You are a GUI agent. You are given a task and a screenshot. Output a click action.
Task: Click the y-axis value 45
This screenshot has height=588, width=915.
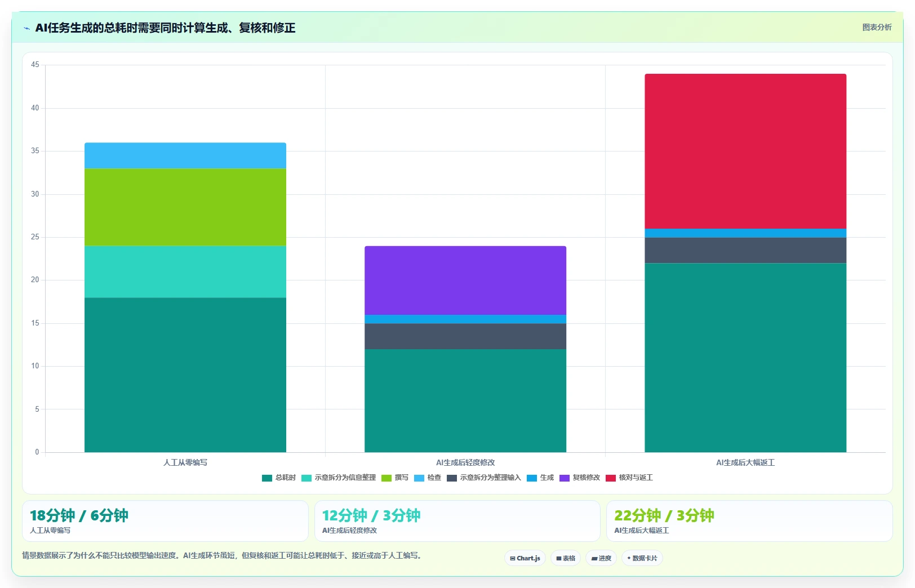(x=35, y=65)
